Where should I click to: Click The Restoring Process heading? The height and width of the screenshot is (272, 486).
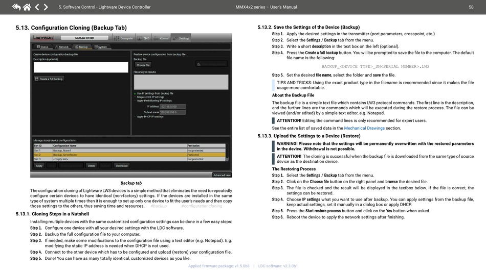click(x=294, y=169)
